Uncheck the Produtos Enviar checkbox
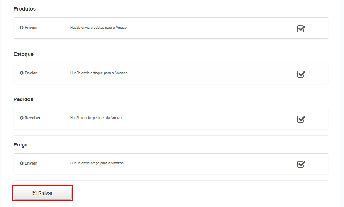This screenshot has height=207, width=344. pos(301,29)
